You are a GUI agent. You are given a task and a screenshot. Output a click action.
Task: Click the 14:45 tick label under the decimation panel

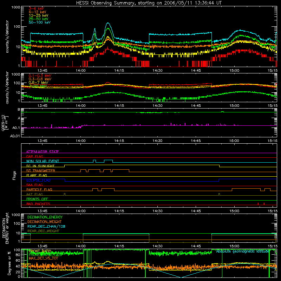pos(196,246)
